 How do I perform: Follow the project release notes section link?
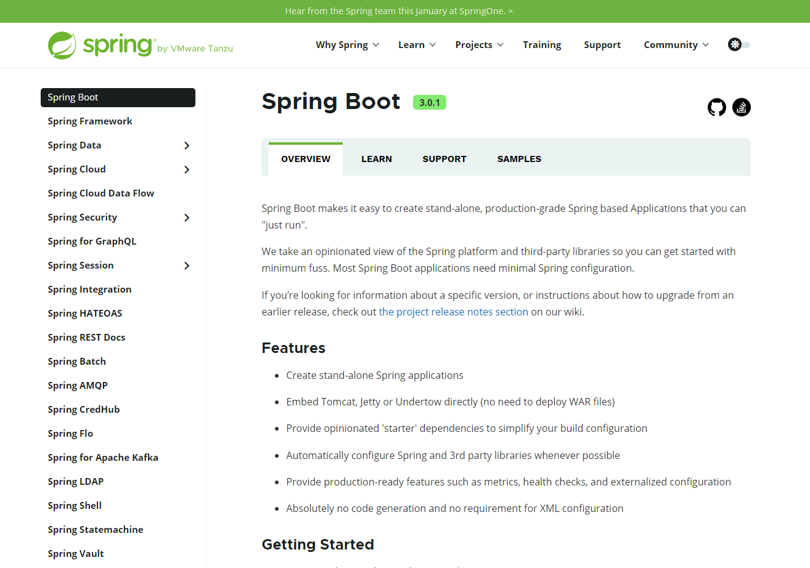pyautogui.click(x=454, y=312)
